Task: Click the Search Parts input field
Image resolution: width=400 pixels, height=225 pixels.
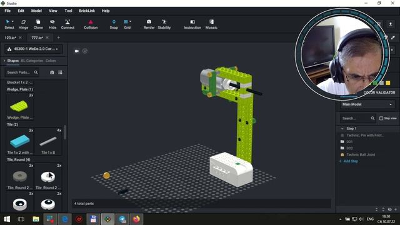Action: click(x=19, y=72)
